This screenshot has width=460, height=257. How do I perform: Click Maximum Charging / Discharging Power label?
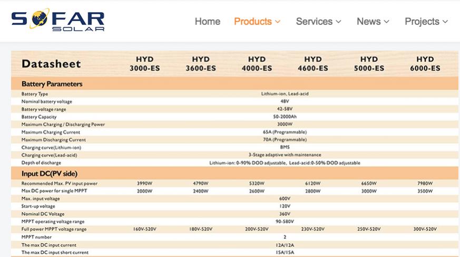coord(63,125)
